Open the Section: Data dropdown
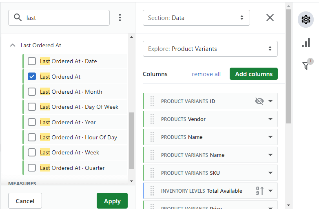 pyautogui.click(x=196, y=18)
